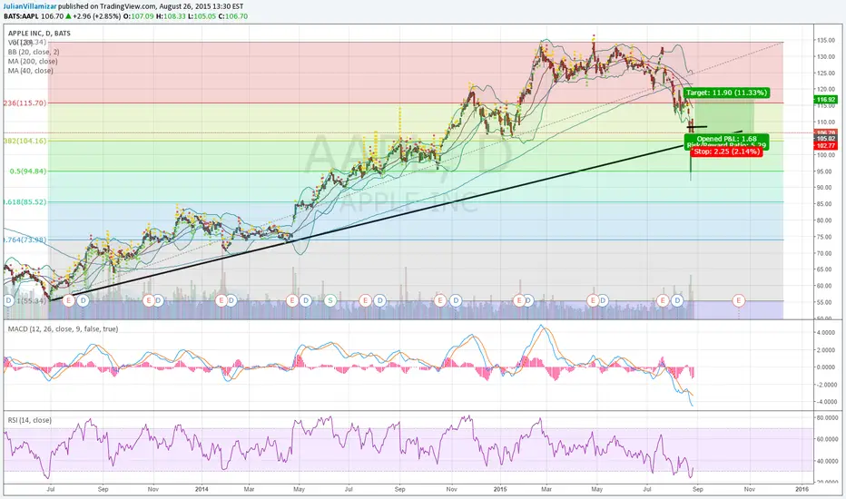Click the green 116.92 price axis tag

(x=826, y=100)
